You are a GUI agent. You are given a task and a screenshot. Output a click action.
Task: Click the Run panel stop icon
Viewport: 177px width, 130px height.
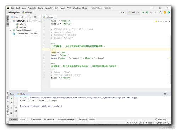(x=11, y=108)
